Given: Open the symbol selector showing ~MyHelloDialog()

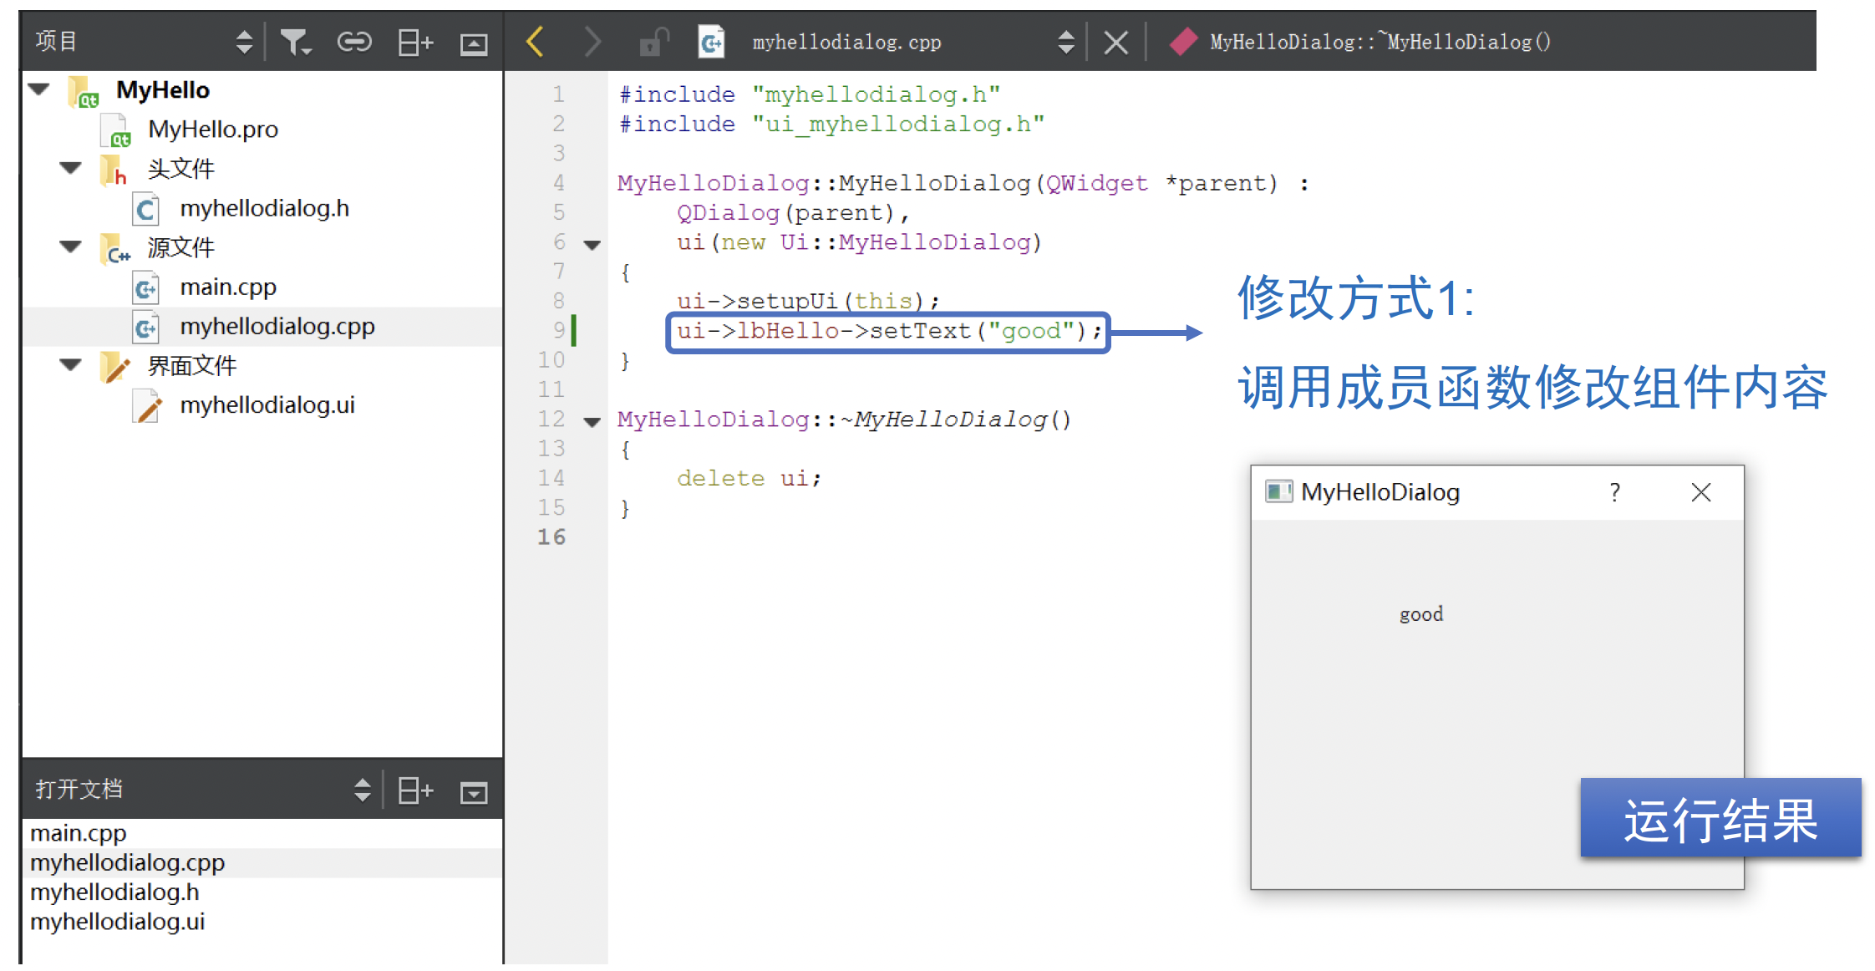Looking at the screenshot, I should pos(1380,42).
